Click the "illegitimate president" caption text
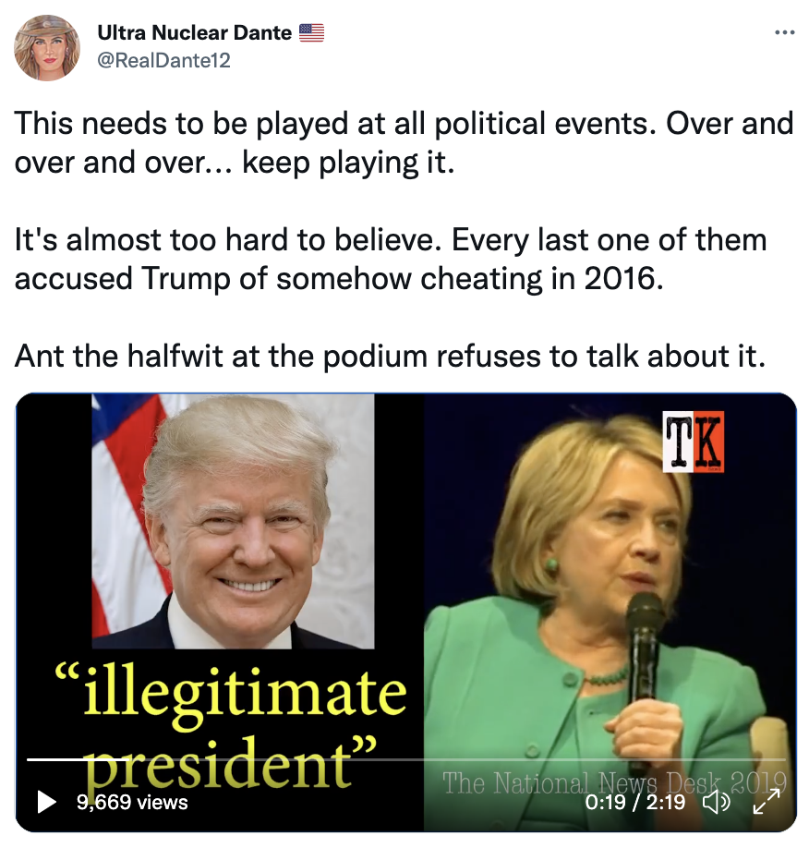809x848 pixels. coord(230,724)
